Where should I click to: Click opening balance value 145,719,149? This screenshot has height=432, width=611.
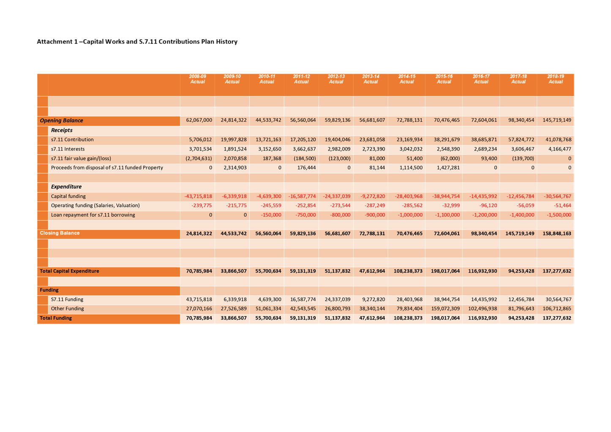[557, 120]
